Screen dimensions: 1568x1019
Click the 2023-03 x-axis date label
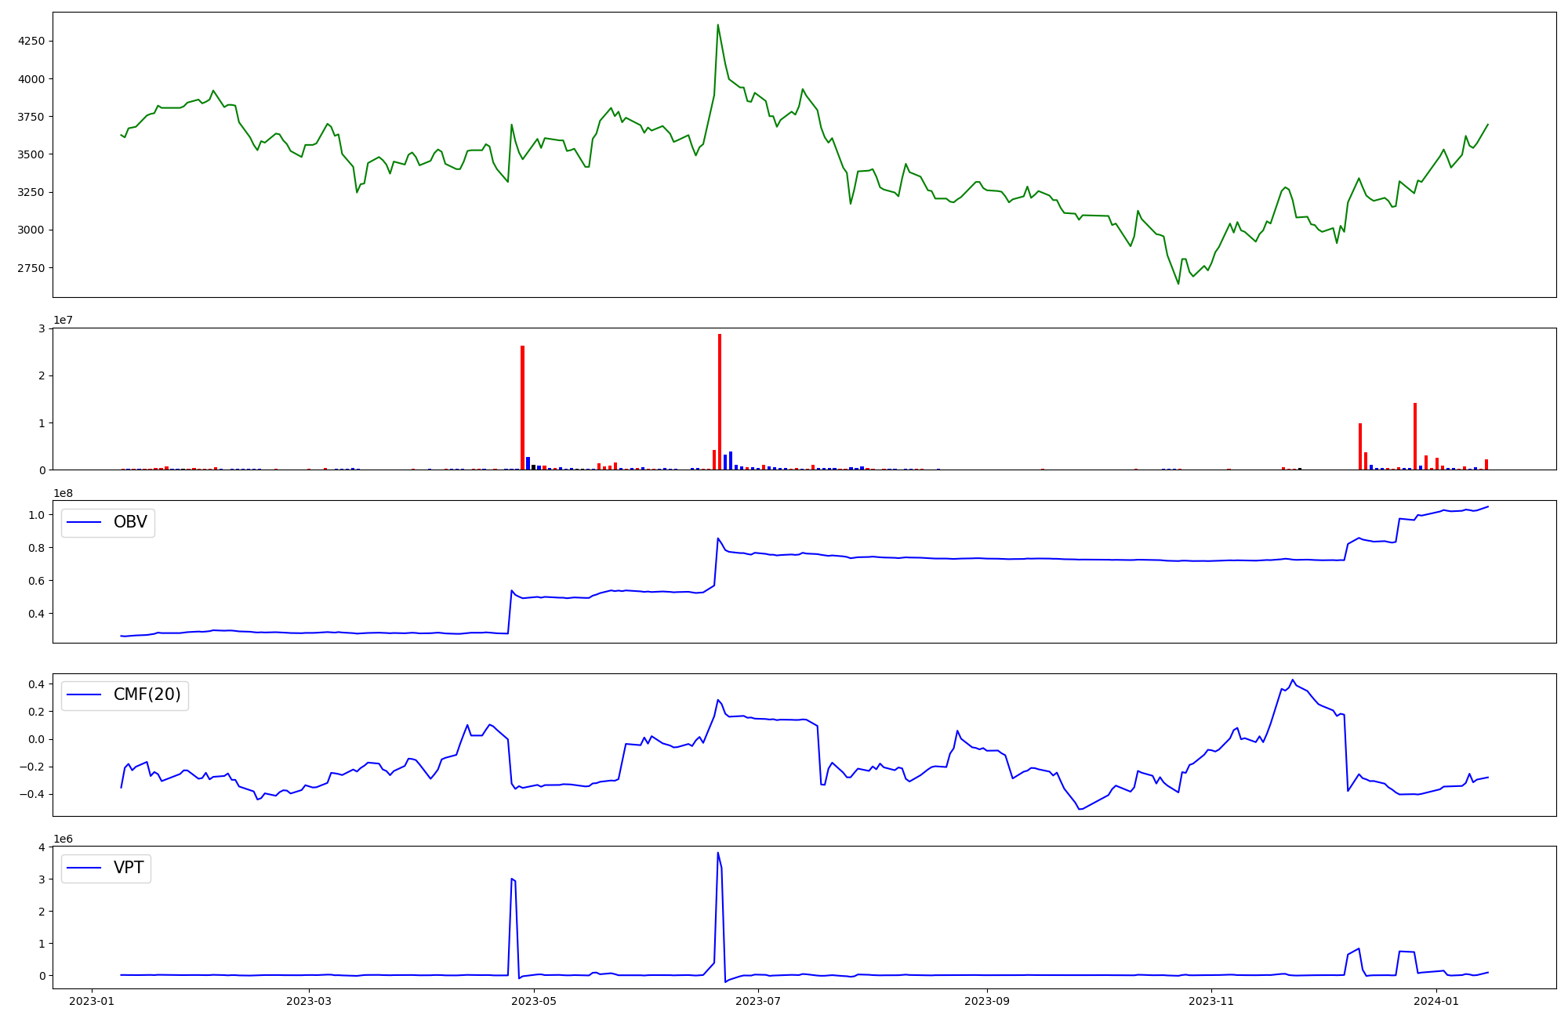(x=310, y=1000)
